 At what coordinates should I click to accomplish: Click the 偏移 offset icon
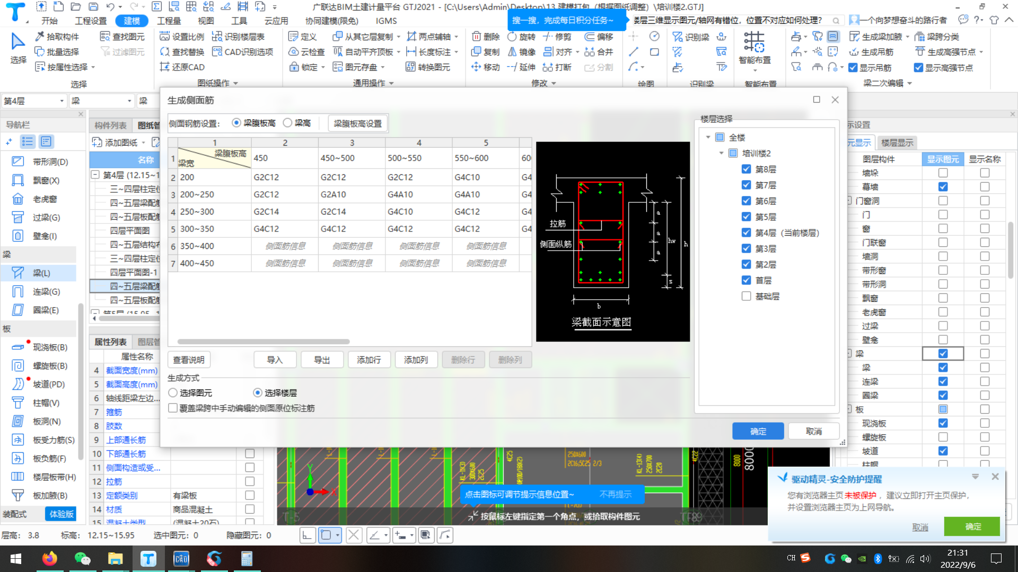(590, 37)
